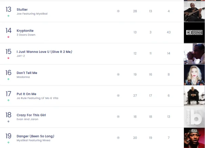Click the sideways arrow under rank 18

click(8, 121)
